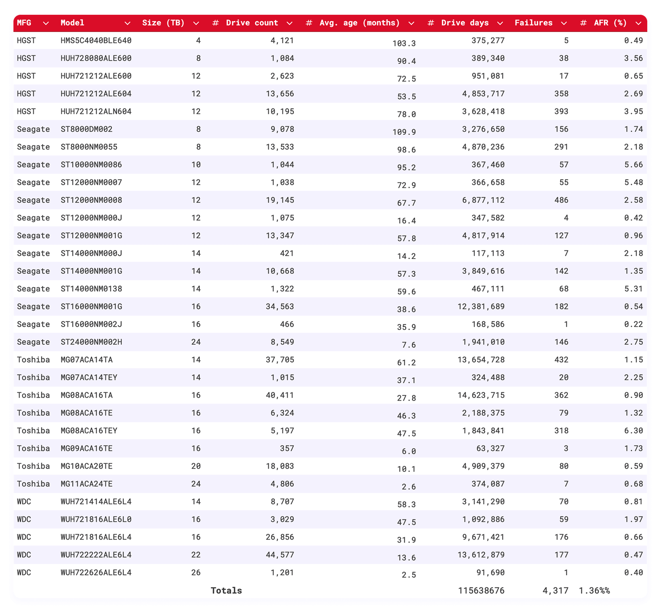Open the MFG column dropdown
The height and width of the screenshot is (613, 660).
[45, 23]
